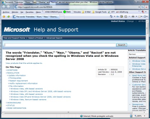Expand the hidden menu bar chevron
Image resolution: width=150 pixels, height=119 pixels.
point(42,11)
